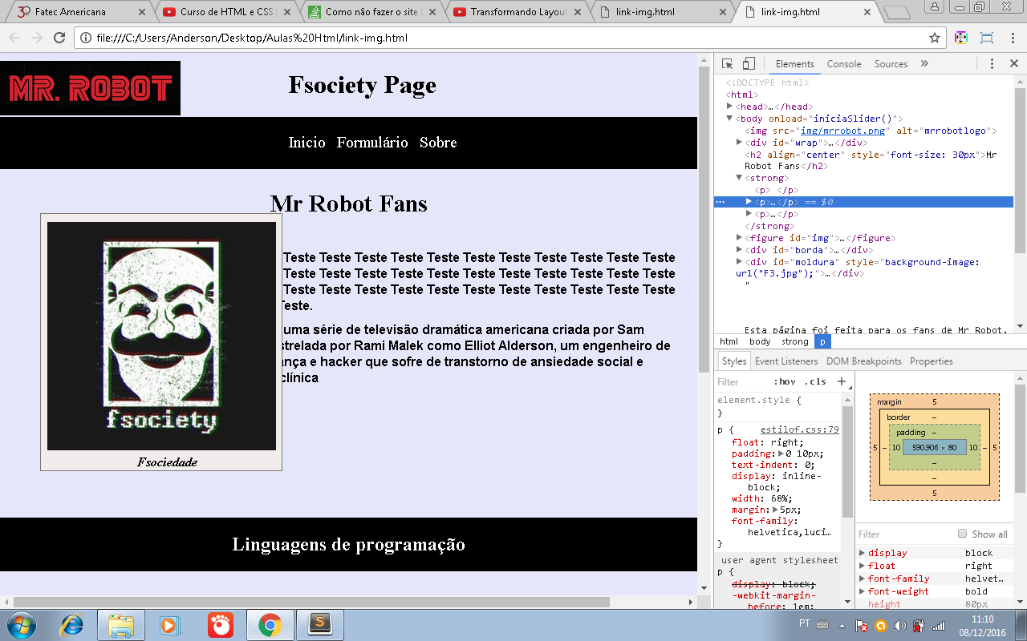The image size is (1027, 641).
Task: Expand the selected p element node
Action: pyautogui.click(x=749, y=202)
